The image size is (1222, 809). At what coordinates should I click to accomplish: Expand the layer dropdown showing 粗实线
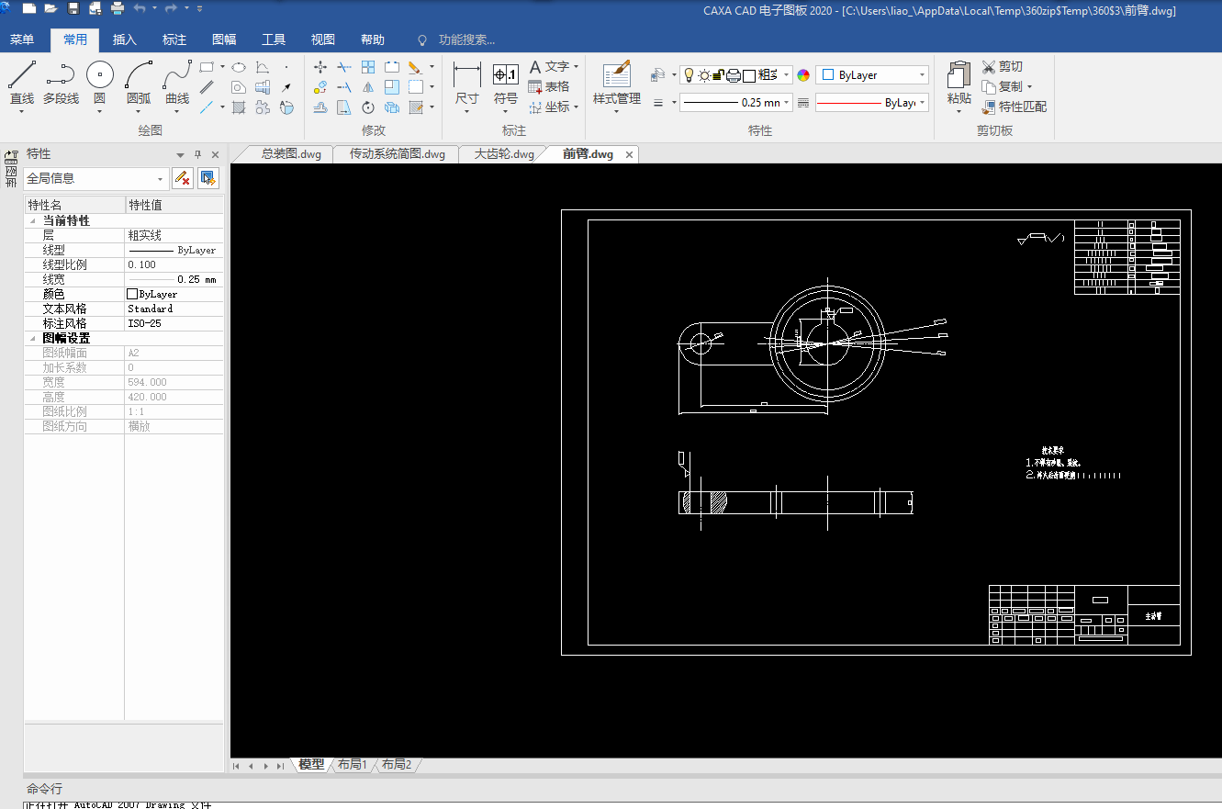point(787,75)
